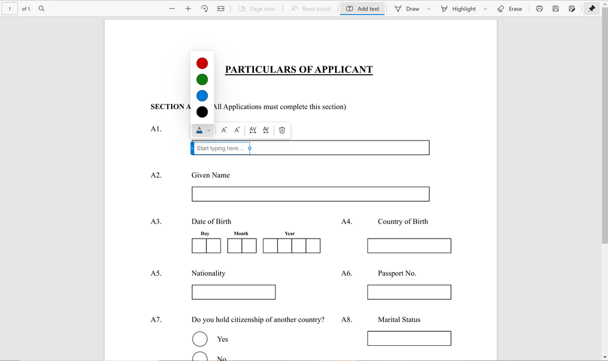608x361 pixels.
Task: Zoom out with the minus icon
Action: [x=172, y=9]
